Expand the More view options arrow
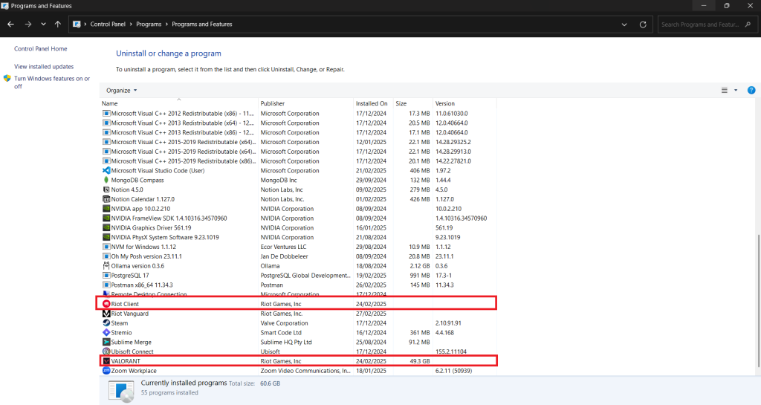The image size is (761, 405). click(x=736, y=91)
